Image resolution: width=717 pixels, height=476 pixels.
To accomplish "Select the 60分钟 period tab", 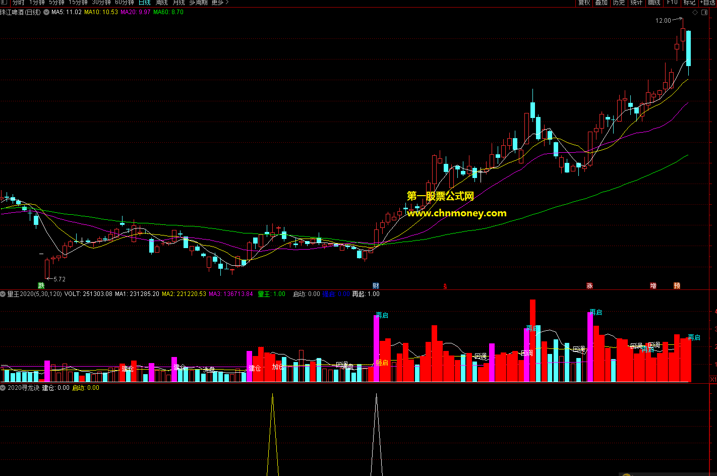I will 125,3.
